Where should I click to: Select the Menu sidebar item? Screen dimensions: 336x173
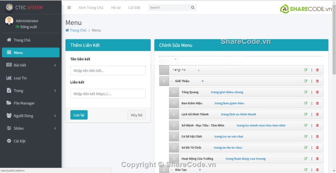point(31,52)
